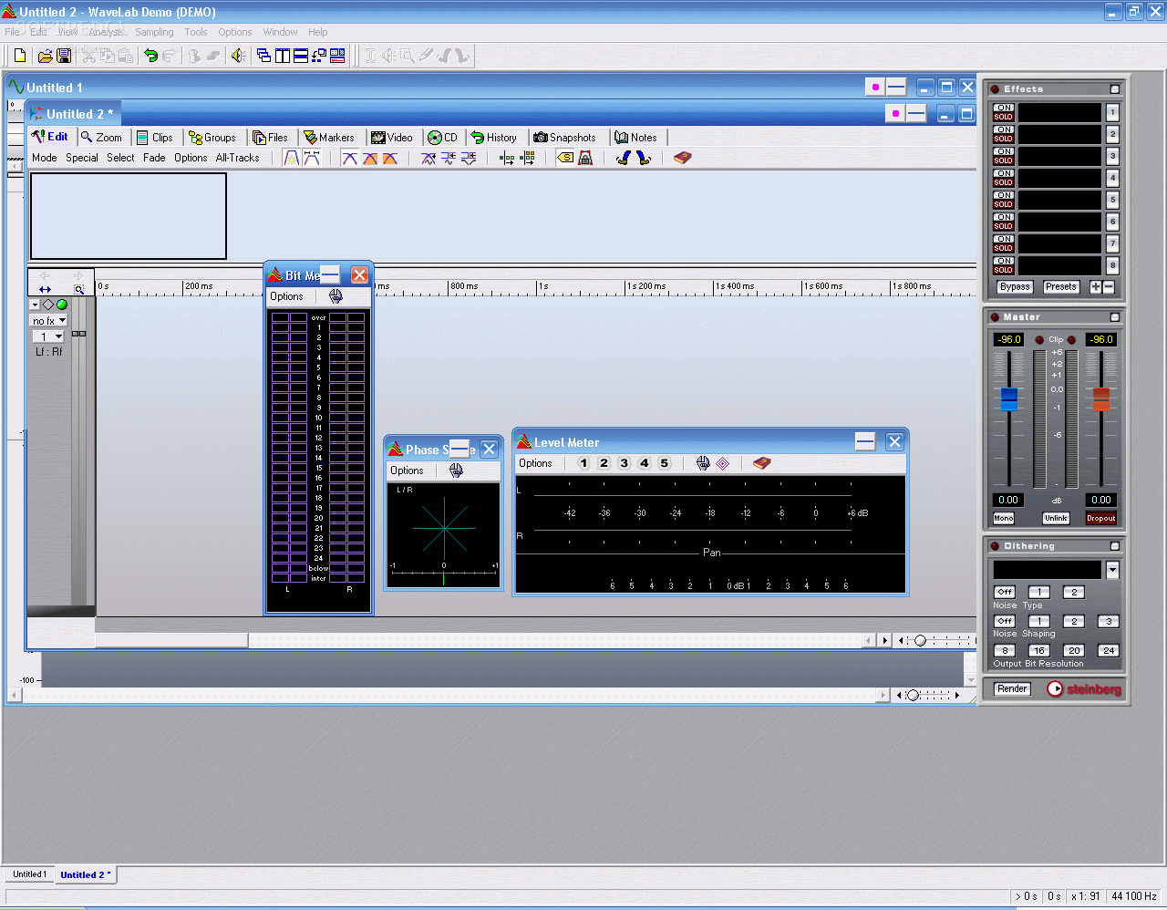The width and height of the screenshot is (1167, 910).
Task: Click the tile windows horizontally icon
Action: point(301,56)
